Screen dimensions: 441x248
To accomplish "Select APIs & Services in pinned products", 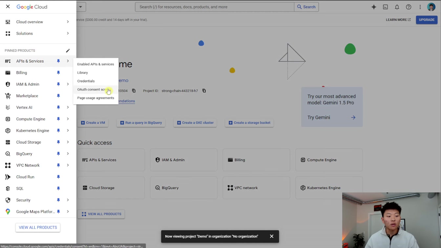I will [30, 61].
